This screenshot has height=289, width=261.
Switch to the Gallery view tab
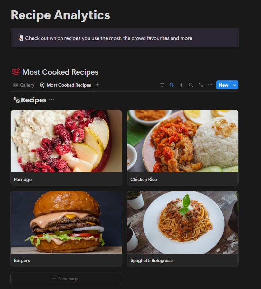(24, 85)
